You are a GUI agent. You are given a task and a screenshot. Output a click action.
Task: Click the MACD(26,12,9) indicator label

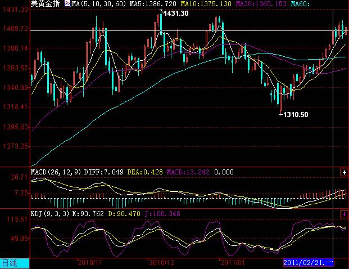(56, 172)
